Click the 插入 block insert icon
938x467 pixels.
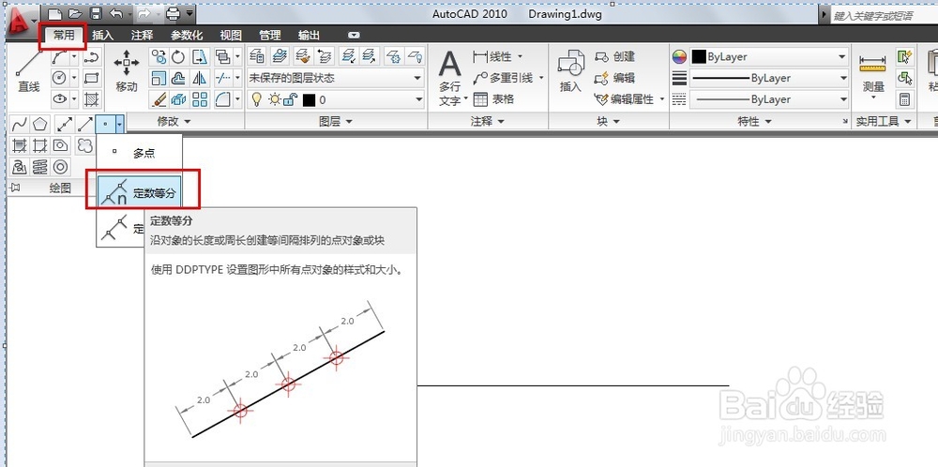click(x=570, y=70)
